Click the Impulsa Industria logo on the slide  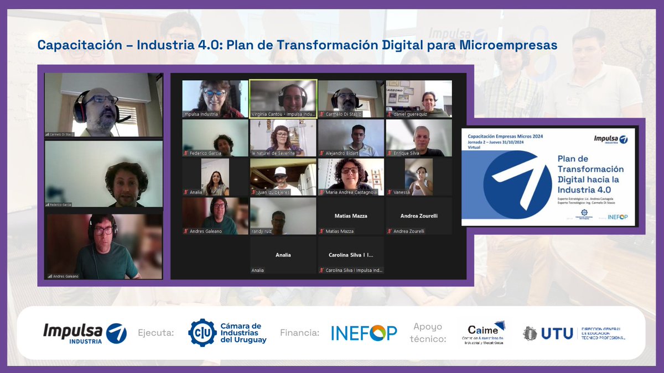pos(610,140)
